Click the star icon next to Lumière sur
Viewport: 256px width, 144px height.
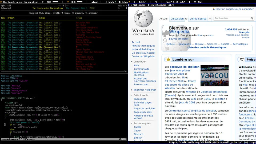pyautogui.click(x=168, y=59)
